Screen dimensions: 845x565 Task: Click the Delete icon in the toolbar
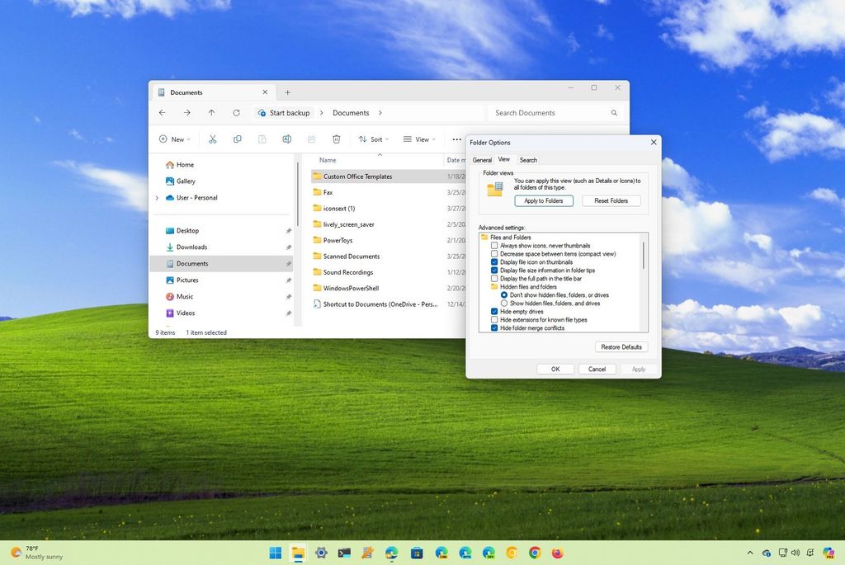337,139
